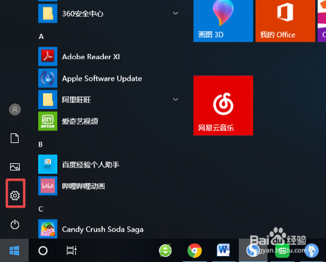The image size is (326, 262).
Task: Select the 360安全中心 label
Action: click(x=83, y=14)
